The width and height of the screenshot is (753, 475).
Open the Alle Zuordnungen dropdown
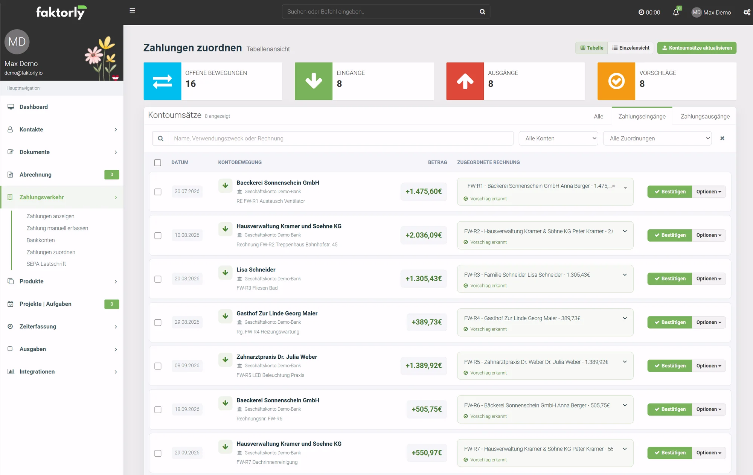[657, 139]
